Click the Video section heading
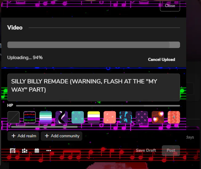Screen dimensions: 201x169 point(15,27)
